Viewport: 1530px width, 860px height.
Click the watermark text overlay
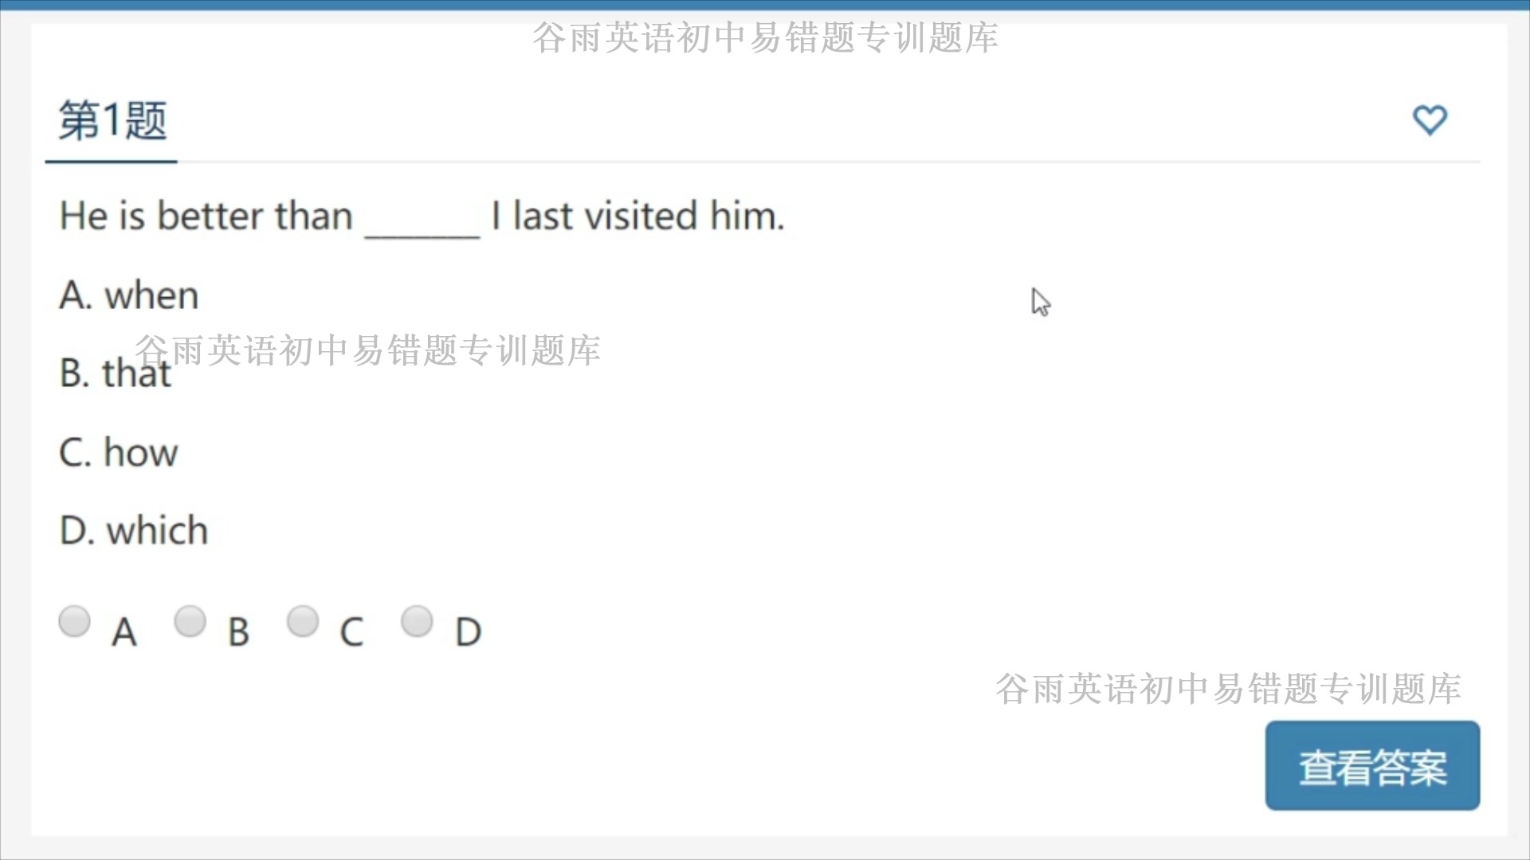(368, 350)
